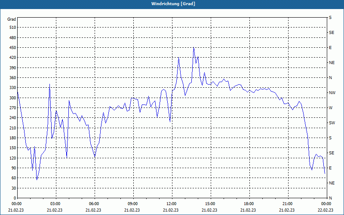This screenshot has height=215, width=344.
Task: Click the NW compass label
Action: coord(332,93)
